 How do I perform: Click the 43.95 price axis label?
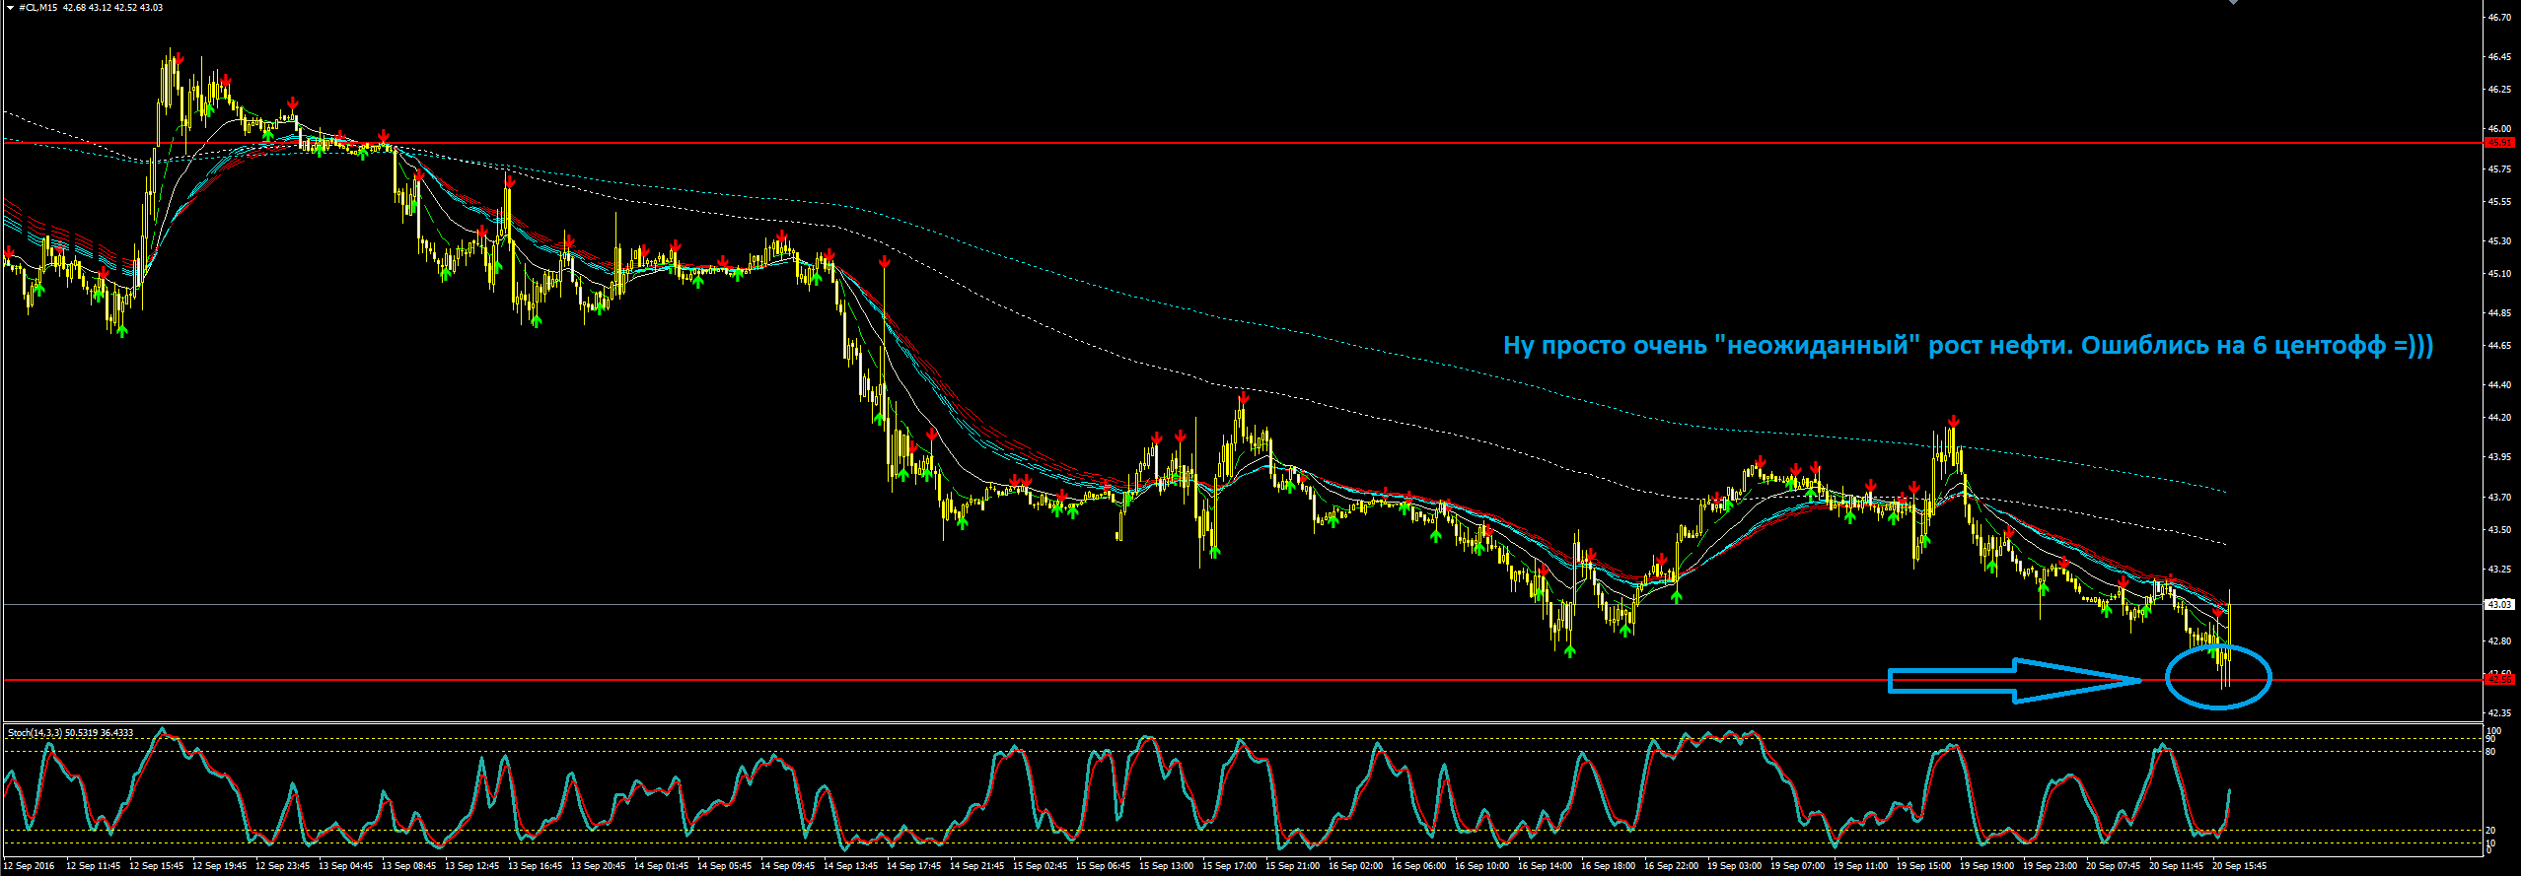(x=2500, y=457)
